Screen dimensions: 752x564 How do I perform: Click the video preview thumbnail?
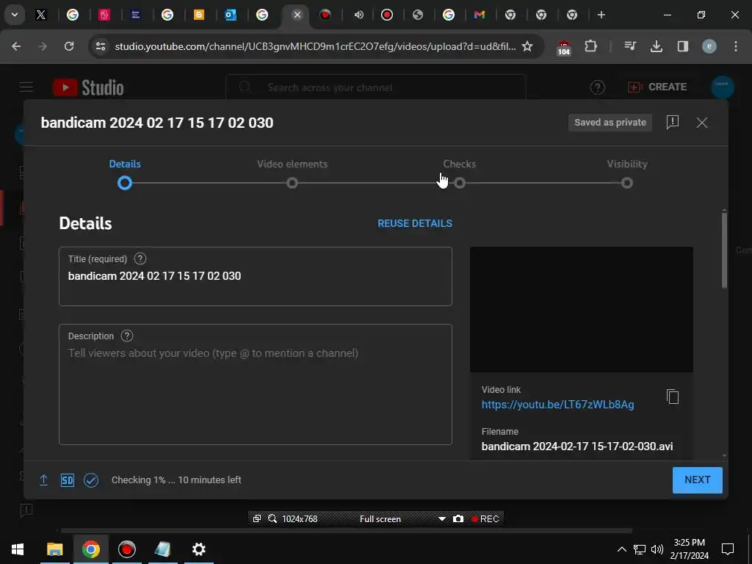(x=582, y=309)
